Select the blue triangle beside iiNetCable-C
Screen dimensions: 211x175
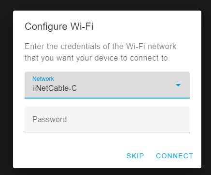point(178,85)
